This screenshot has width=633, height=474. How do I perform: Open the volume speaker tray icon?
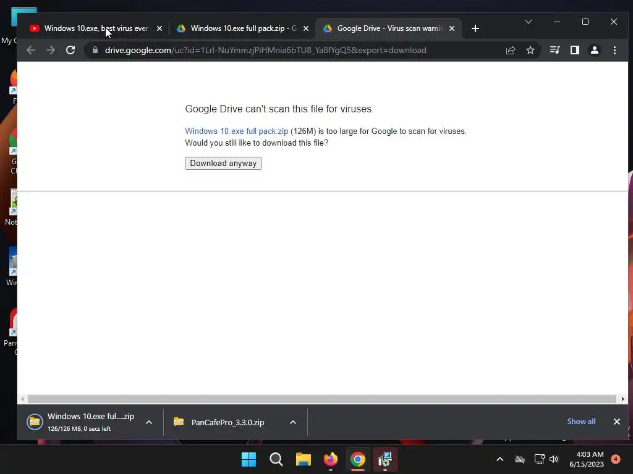(x=554, y=459)
